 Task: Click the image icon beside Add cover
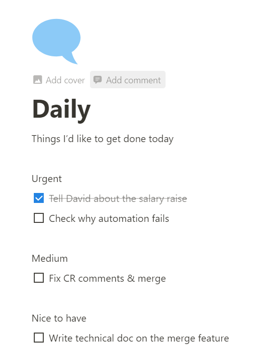pos(38,80)
